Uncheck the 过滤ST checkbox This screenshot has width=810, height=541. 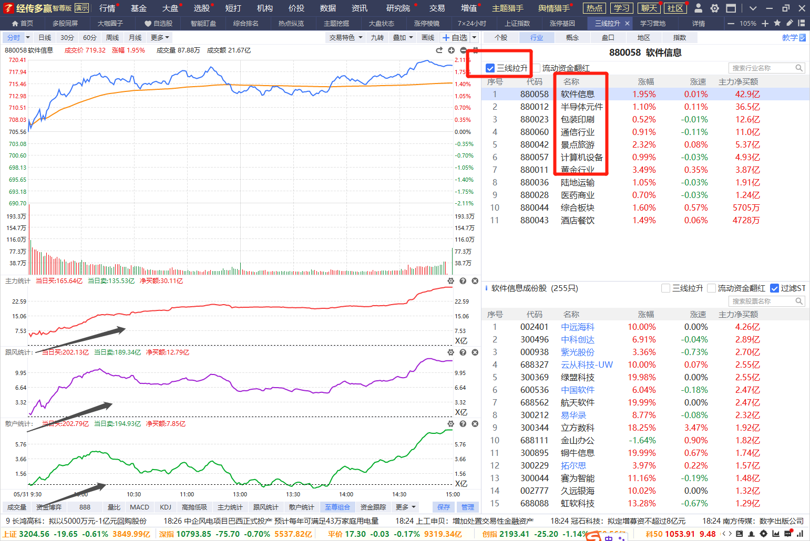[774, 288]
